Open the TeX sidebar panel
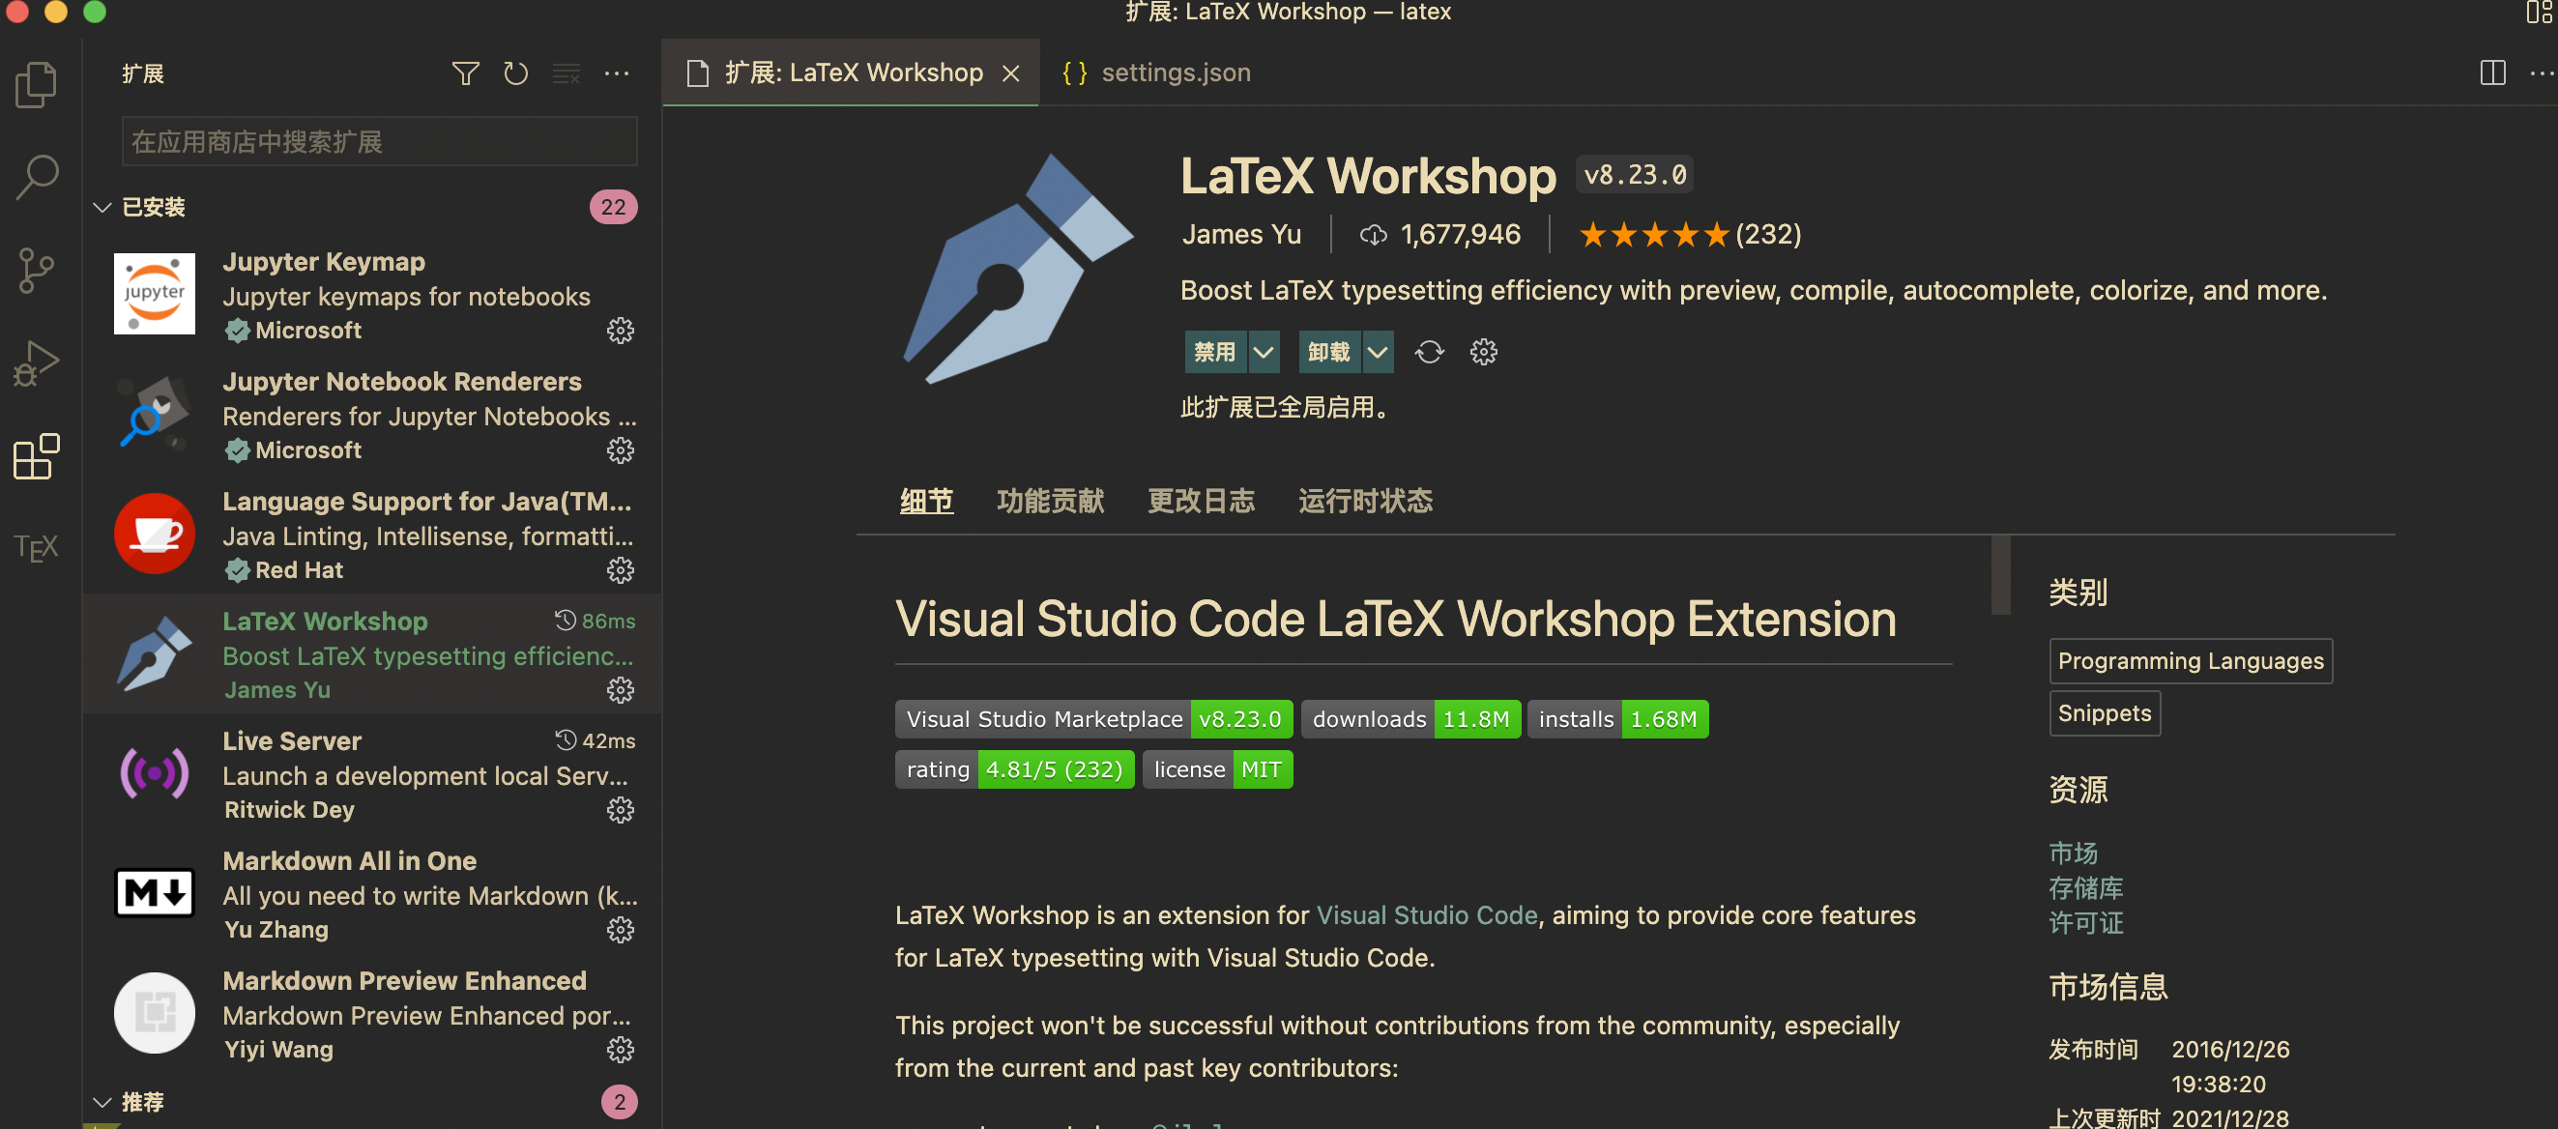 [x=37, y=547]
